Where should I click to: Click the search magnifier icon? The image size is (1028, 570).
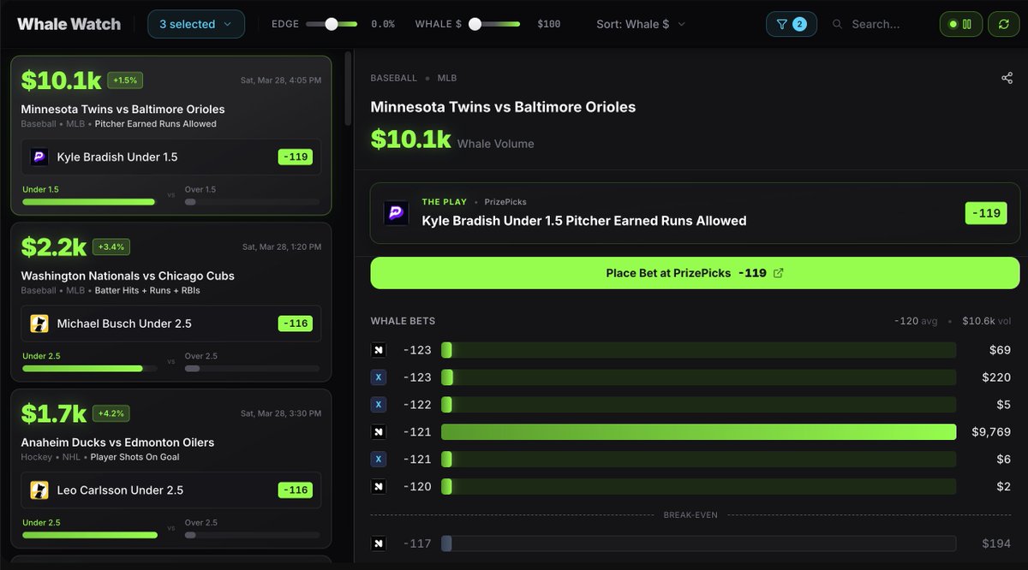(837, 24)
